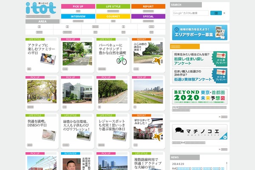Viewport: 255px width, 170px height.
Task: Click the bird mascot on ふじみ野 card
Action: [157, 60]
